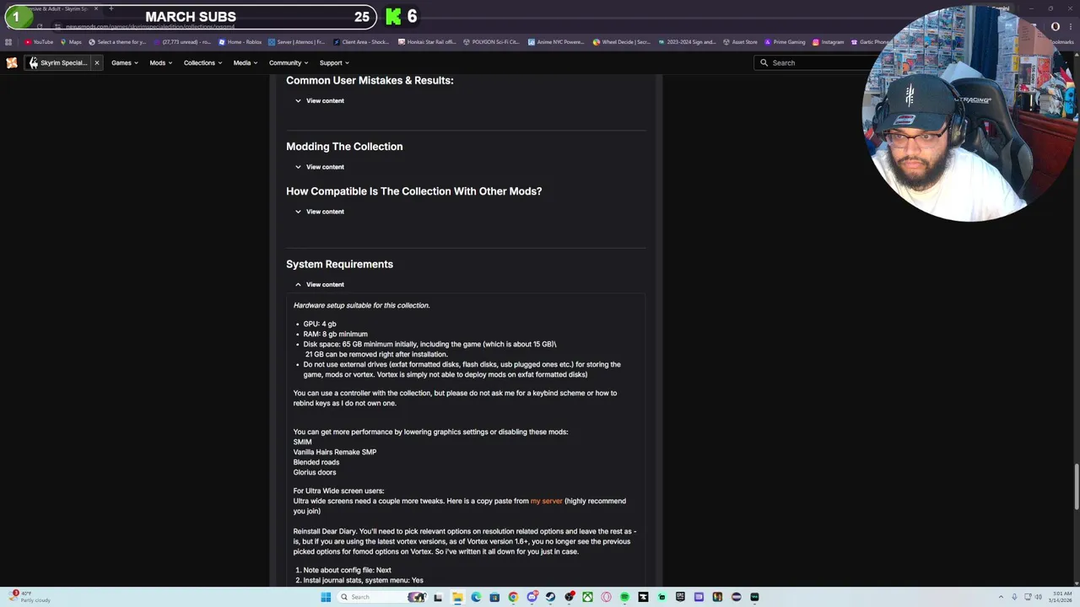Open the Honkai Star Rail bookmark
The height and width of the screenshot is (607, 1080).
[x=429, y=41]
